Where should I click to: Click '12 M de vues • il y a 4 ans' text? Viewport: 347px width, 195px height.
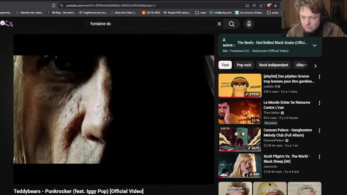[x=281, y=172]
